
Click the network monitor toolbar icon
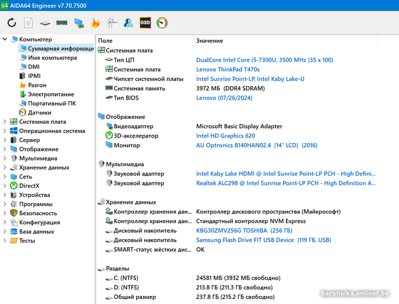[x=79, y=23]
